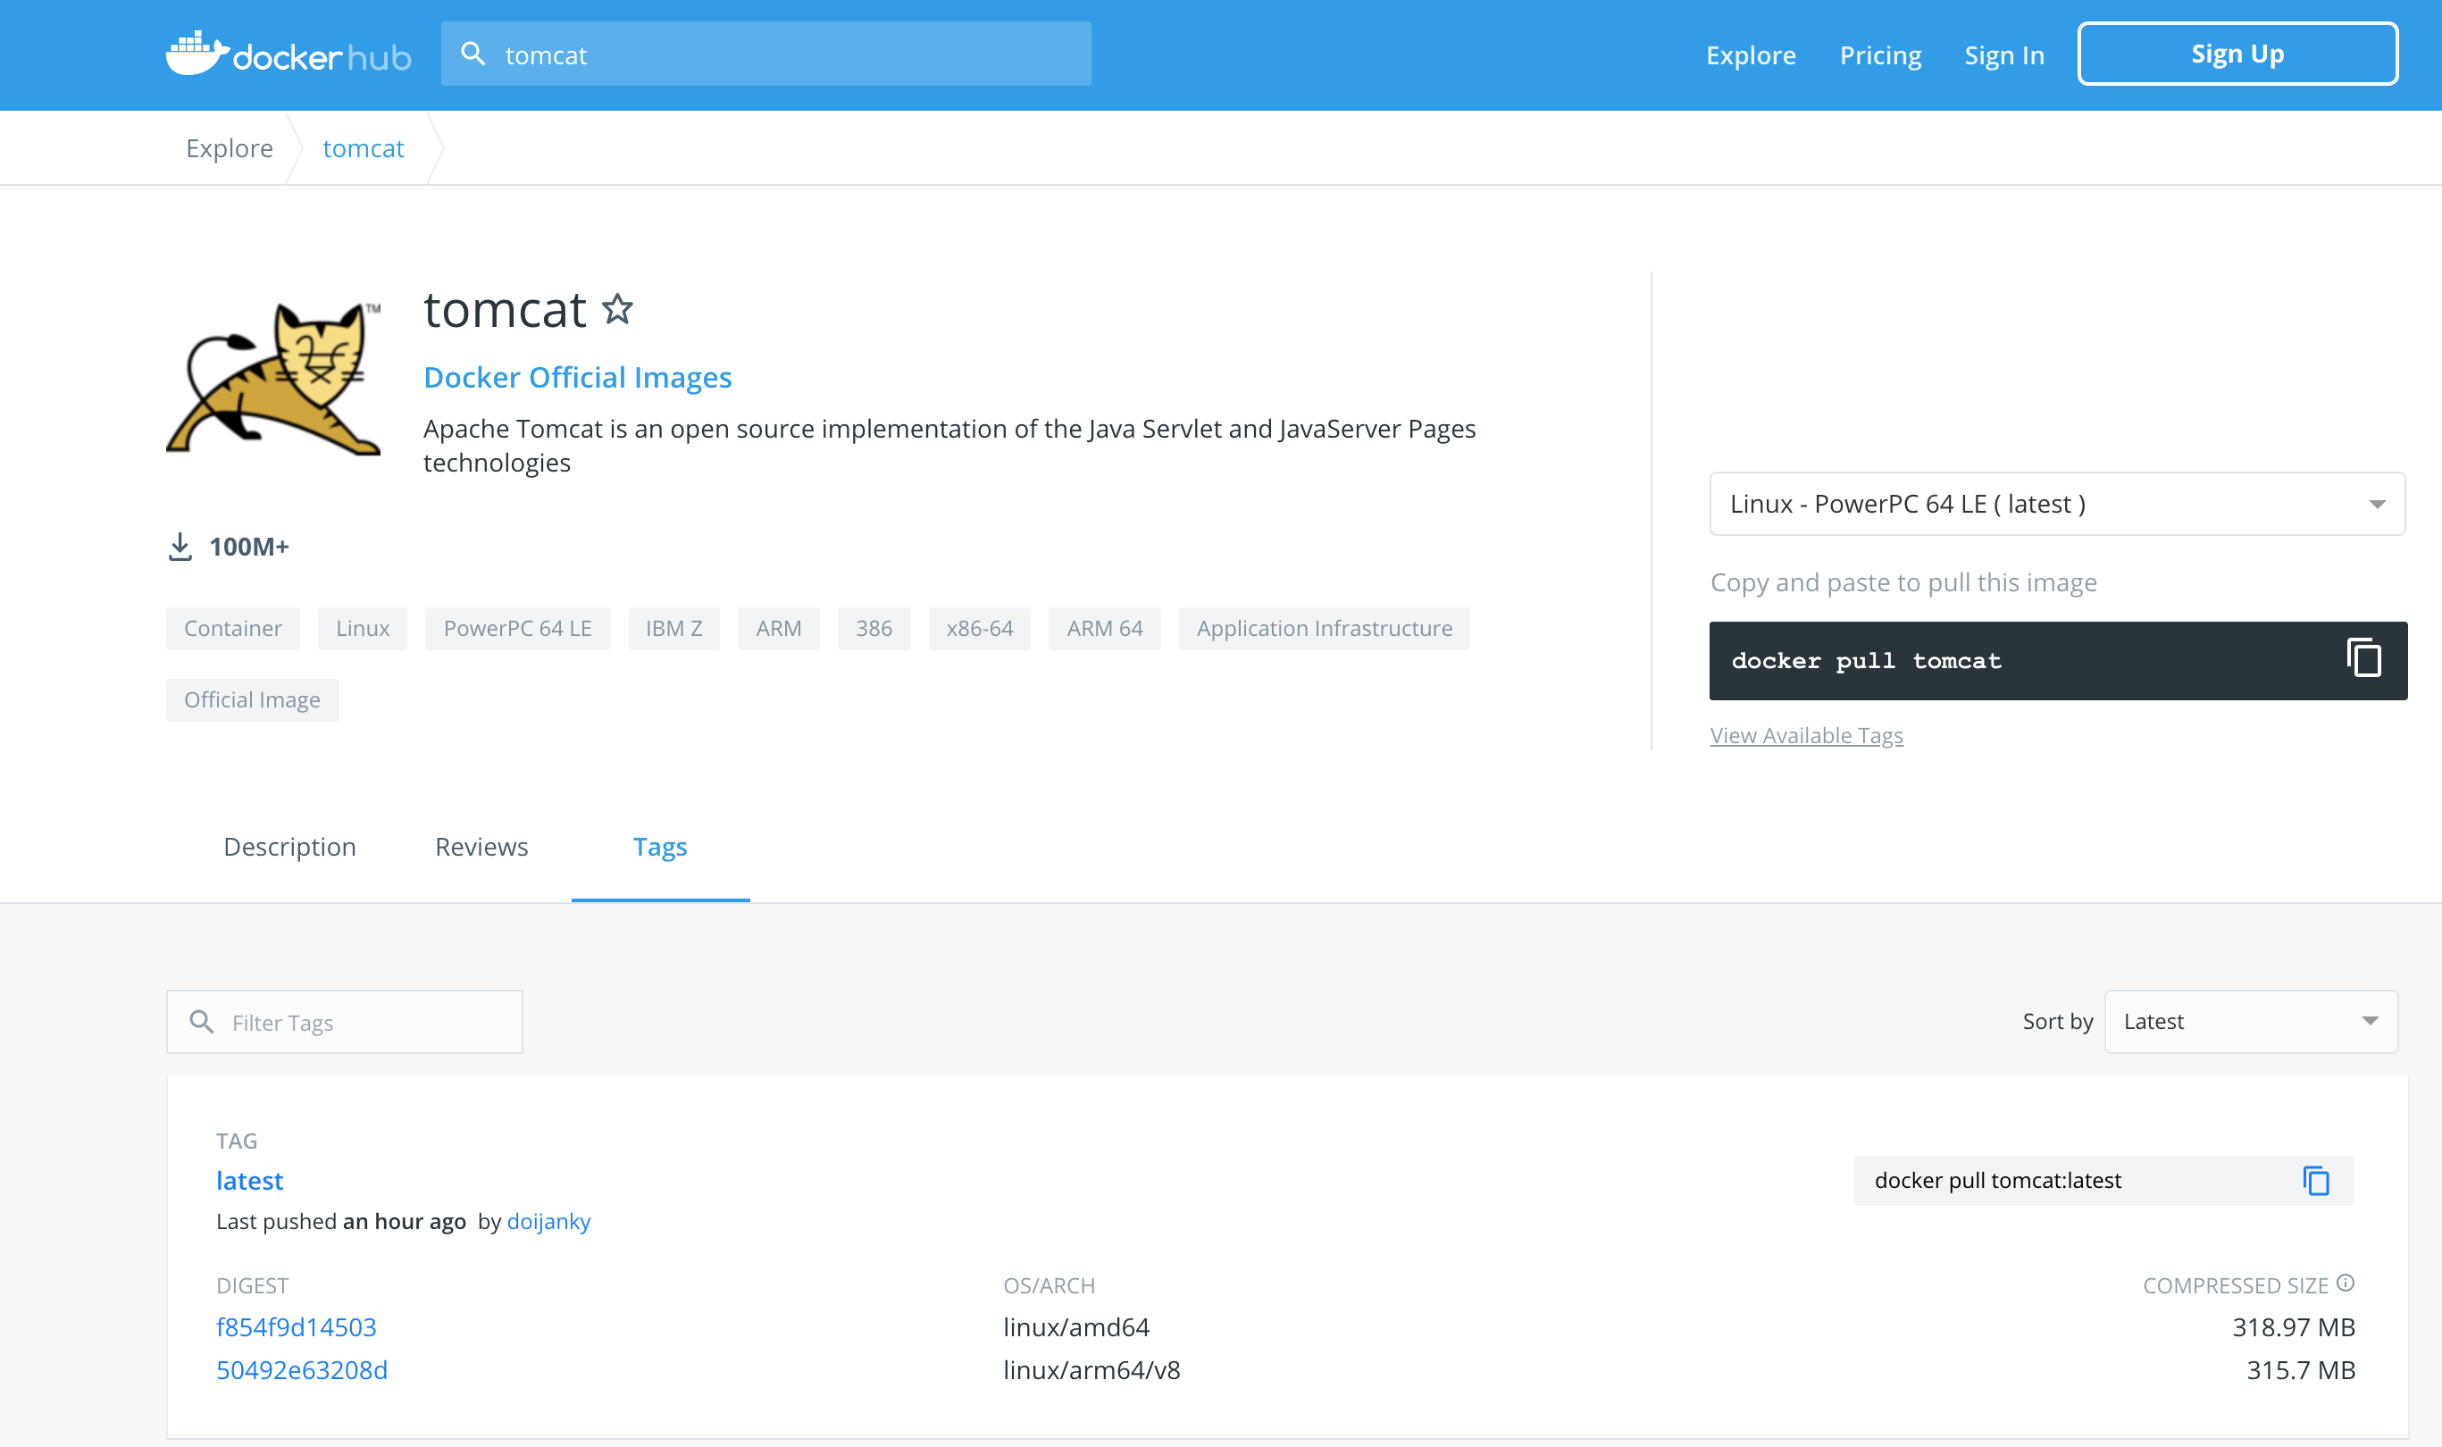
Task: Click the ARM 64 chip
Action: tap(1105, 628)
